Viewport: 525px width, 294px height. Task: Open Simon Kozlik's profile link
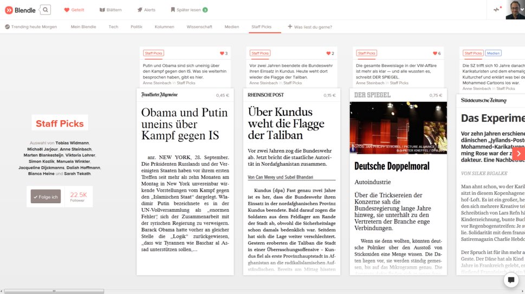(41, 161)
